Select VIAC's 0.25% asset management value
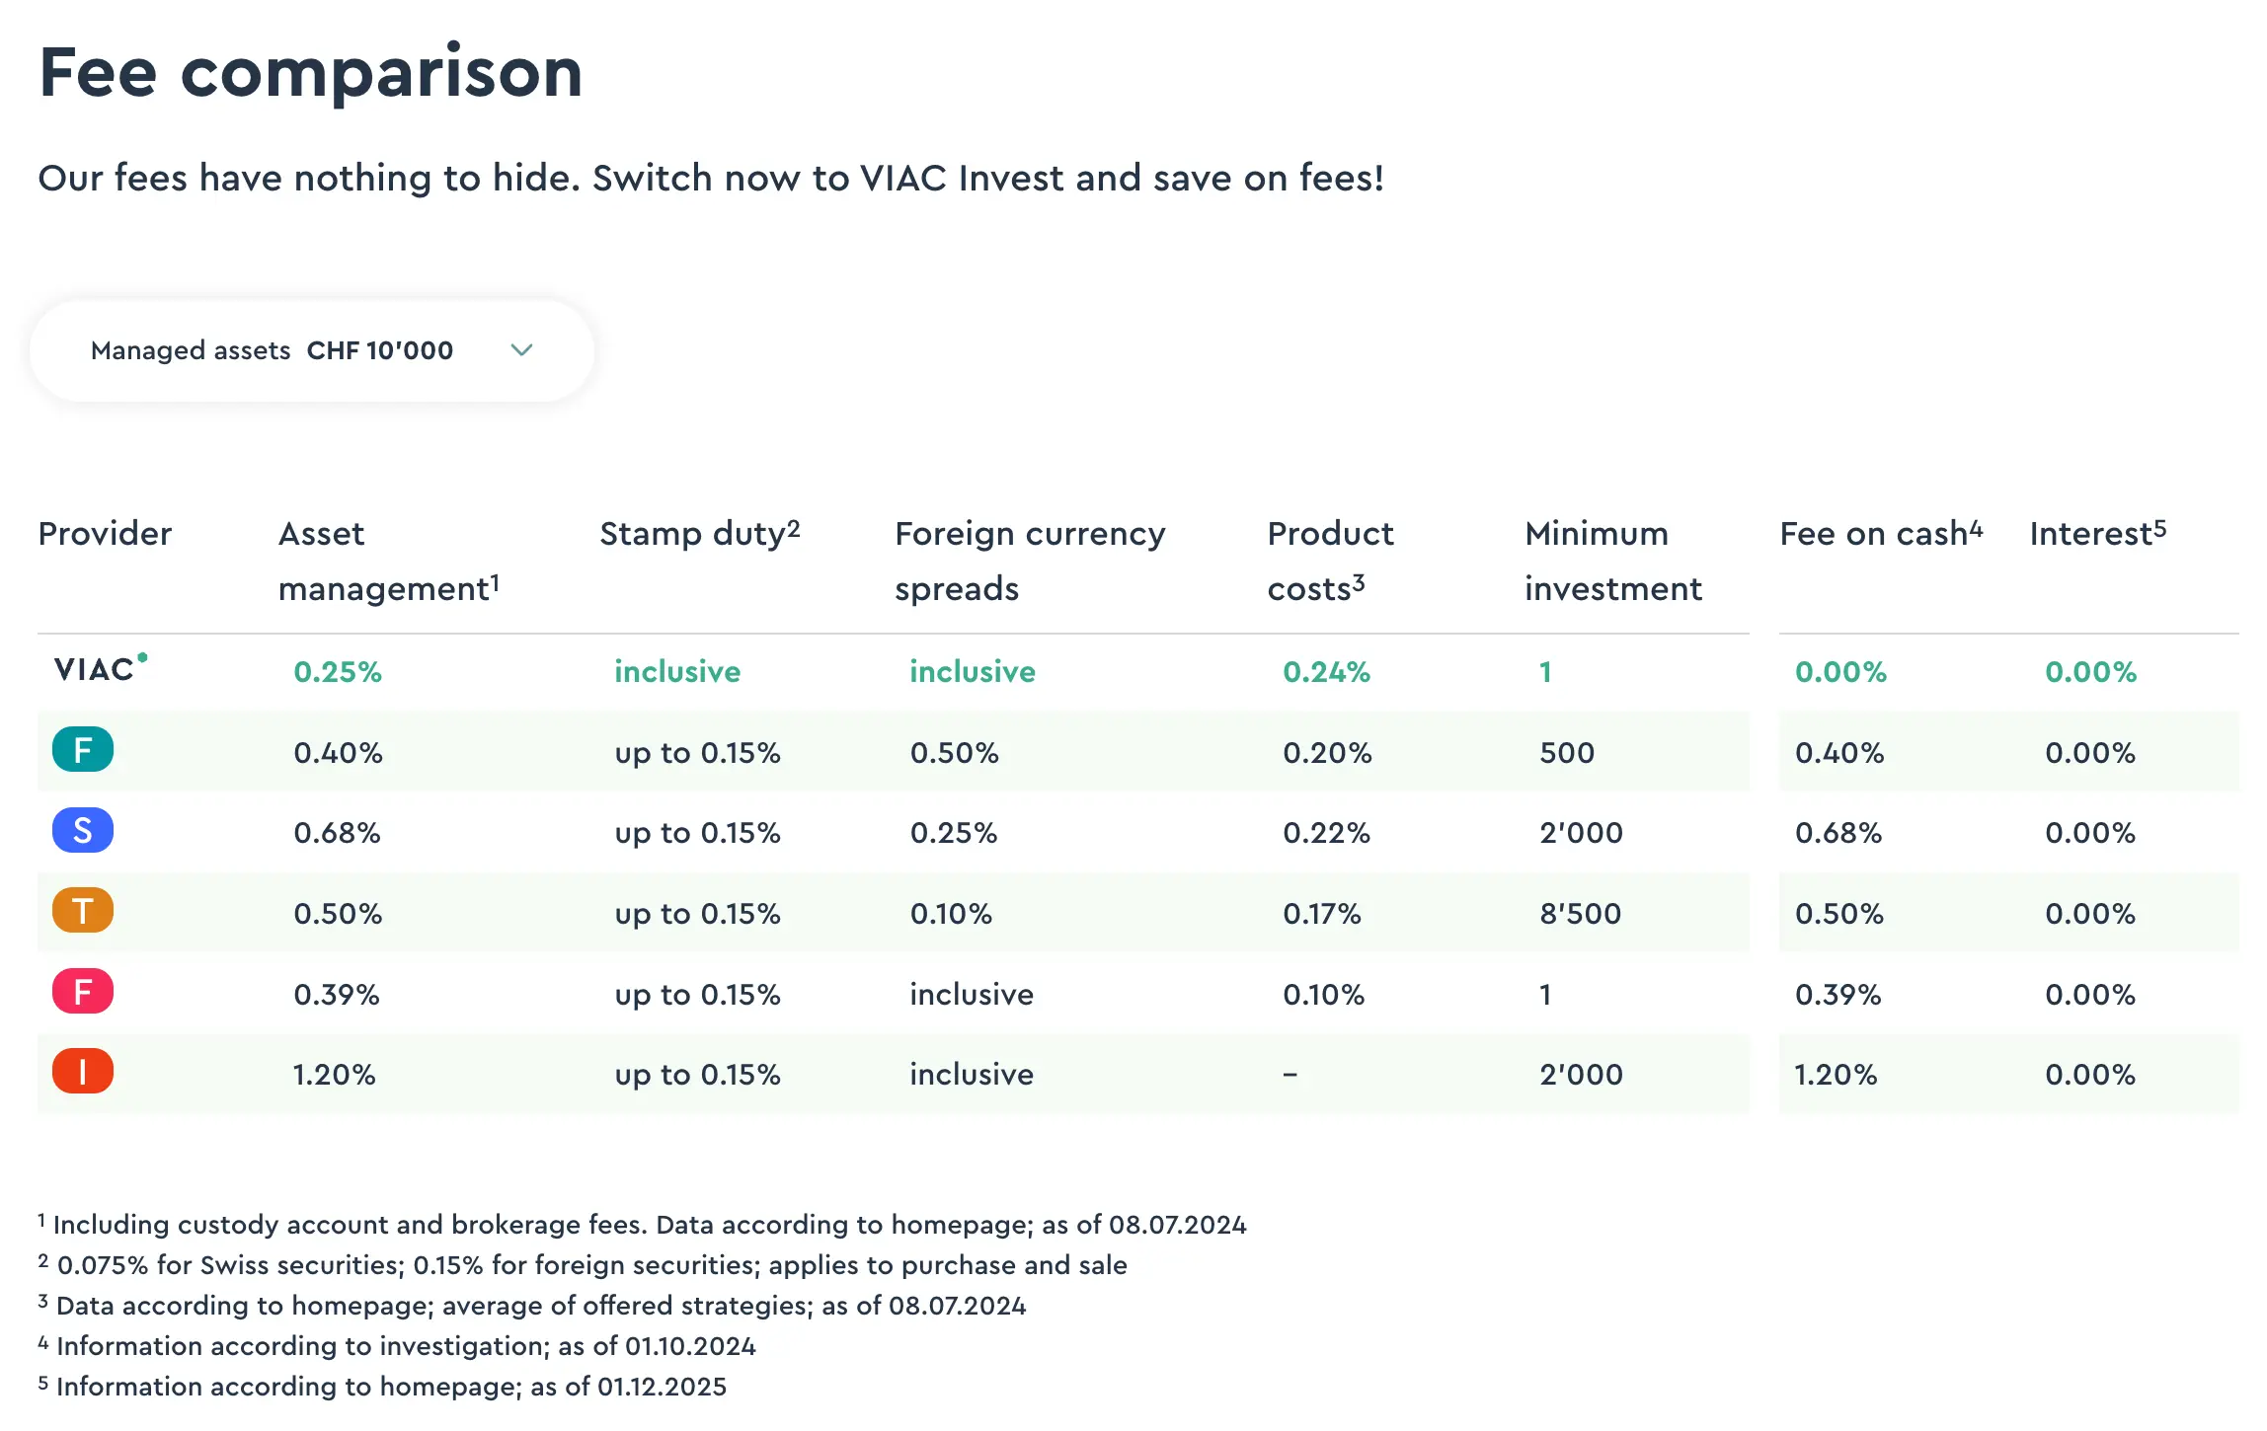 tap(337, 671)
